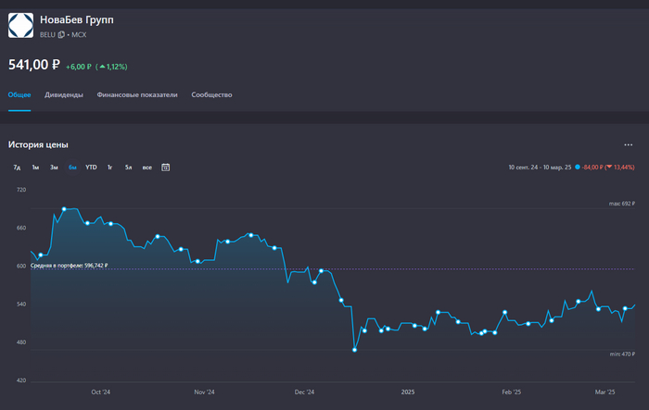Click the blue legend dot beside date range

(x=578, y=168)
